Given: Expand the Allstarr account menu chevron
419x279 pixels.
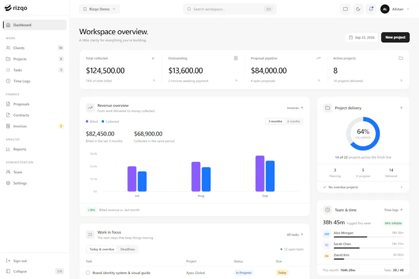Looking at the screenshot, I should coord(408,9).
